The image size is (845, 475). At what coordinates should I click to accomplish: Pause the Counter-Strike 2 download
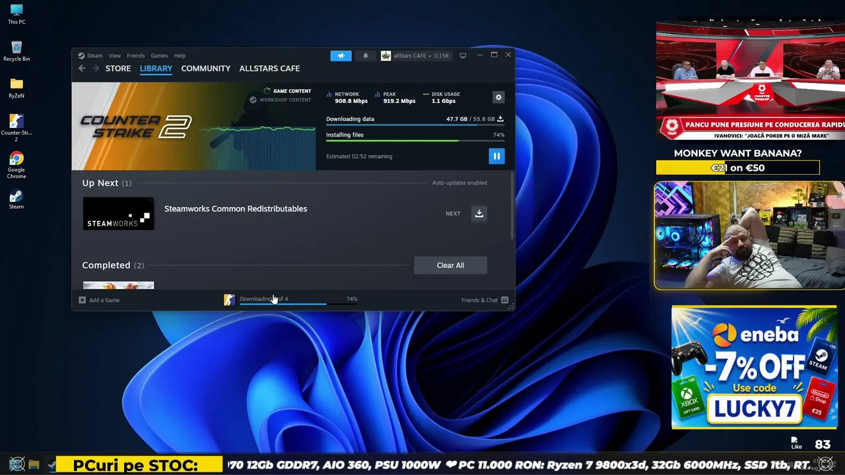(496, 156)
